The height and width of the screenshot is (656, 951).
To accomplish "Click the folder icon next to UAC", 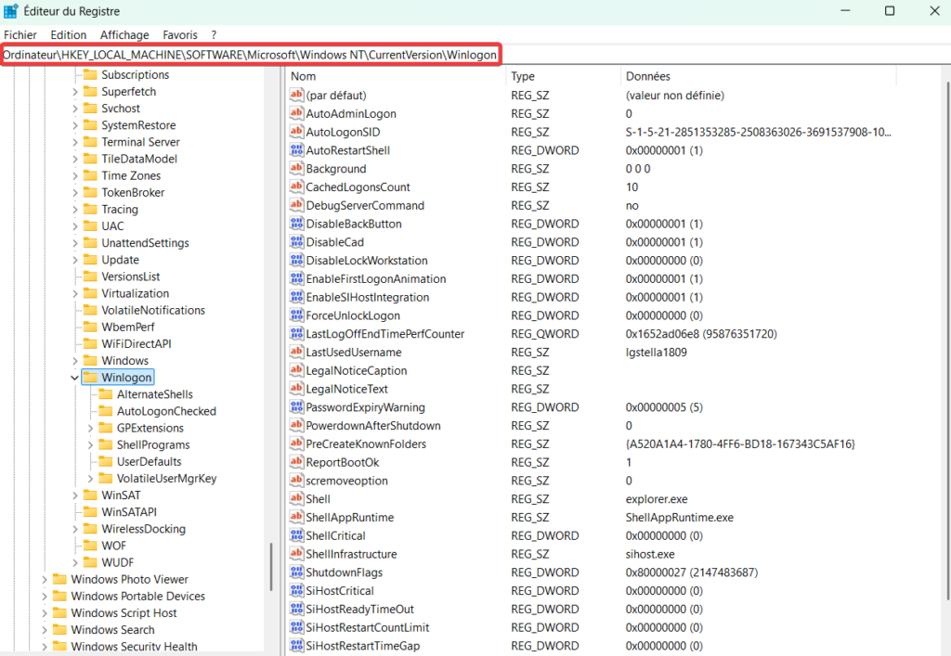I will click(x=90, y=226).
